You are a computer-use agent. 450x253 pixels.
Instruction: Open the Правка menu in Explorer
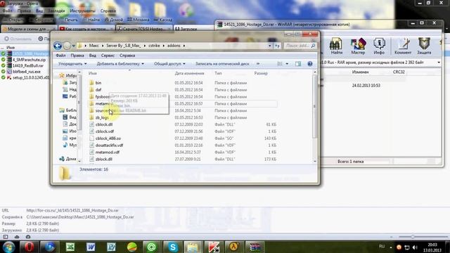[77, 56]
